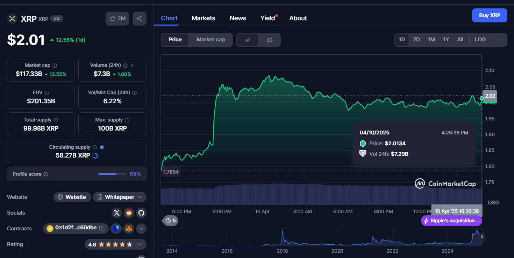Open the share icon button

tap(140, 19)
